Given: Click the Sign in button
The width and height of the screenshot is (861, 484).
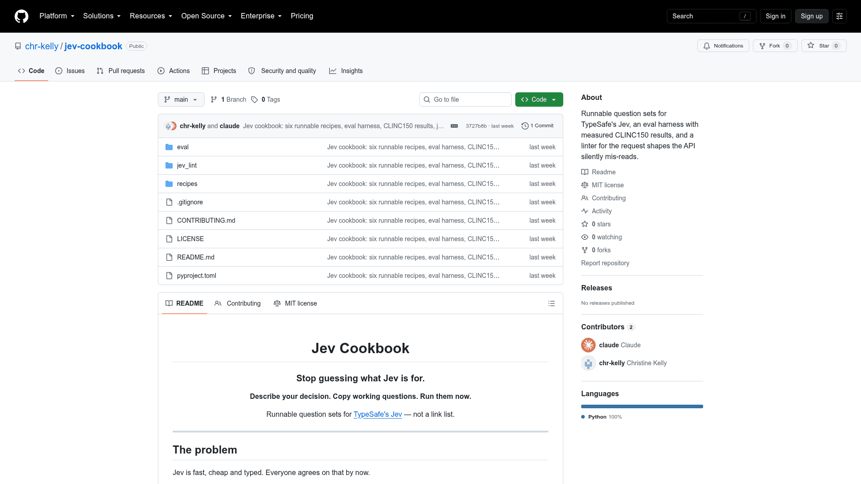Looking at the screenshot, I should tap(775, 16).
